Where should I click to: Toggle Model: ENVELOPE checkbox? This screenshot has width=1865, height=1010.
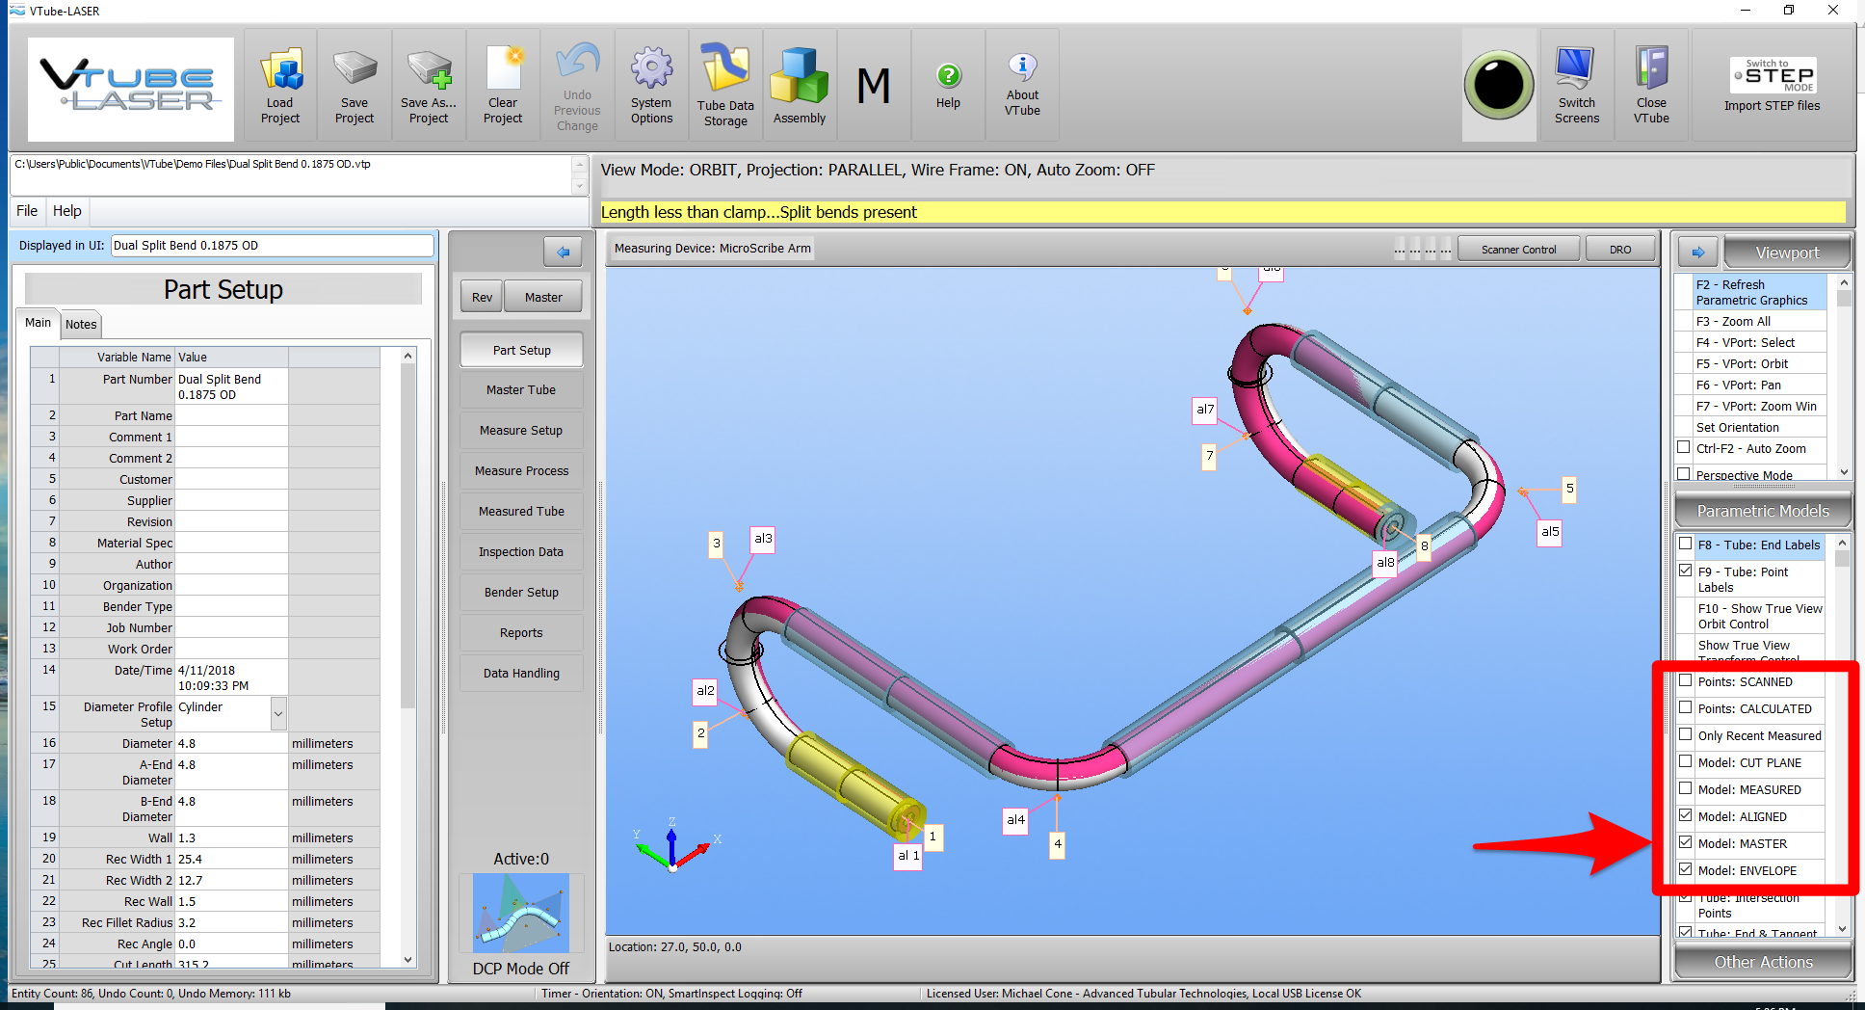click(x=1685, y=869)
